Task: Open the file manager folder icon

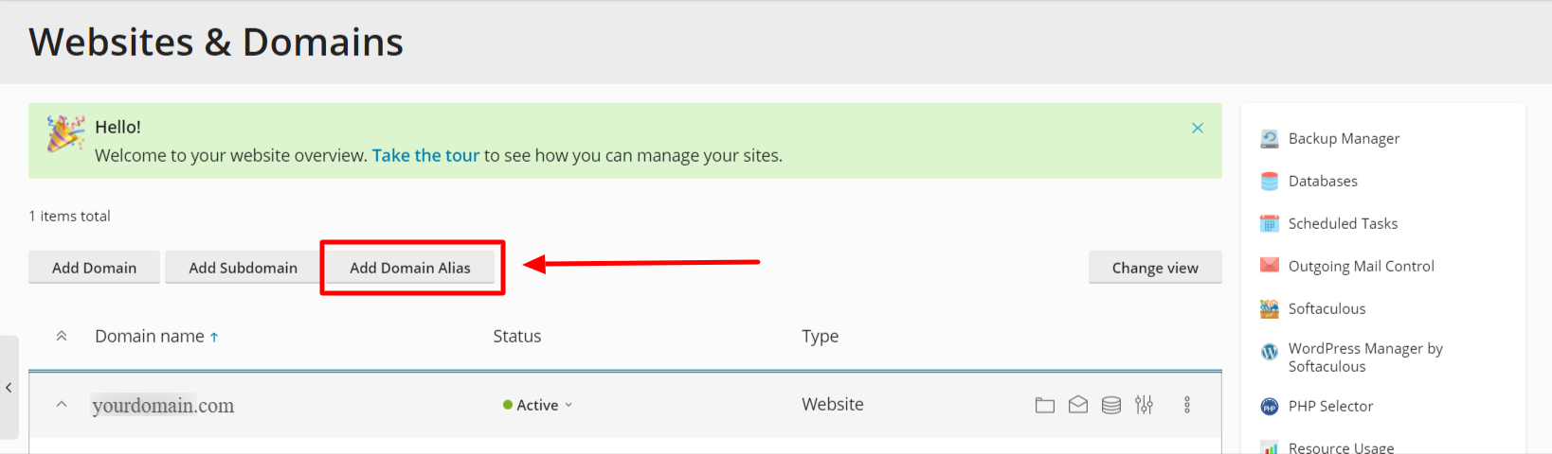Action: [1044, 405]
